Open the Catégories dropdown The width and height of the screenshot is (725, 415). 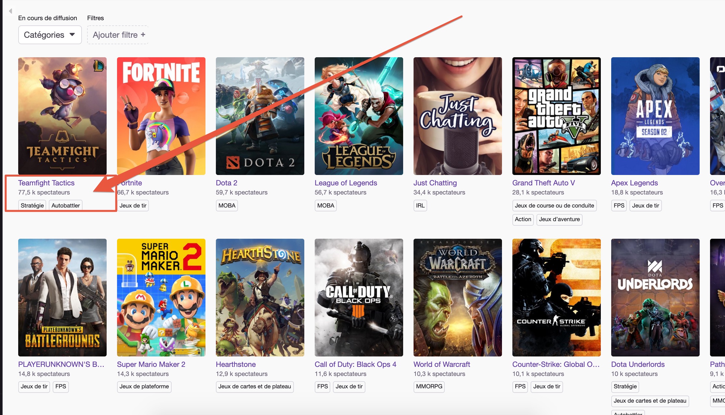(50, 35)
